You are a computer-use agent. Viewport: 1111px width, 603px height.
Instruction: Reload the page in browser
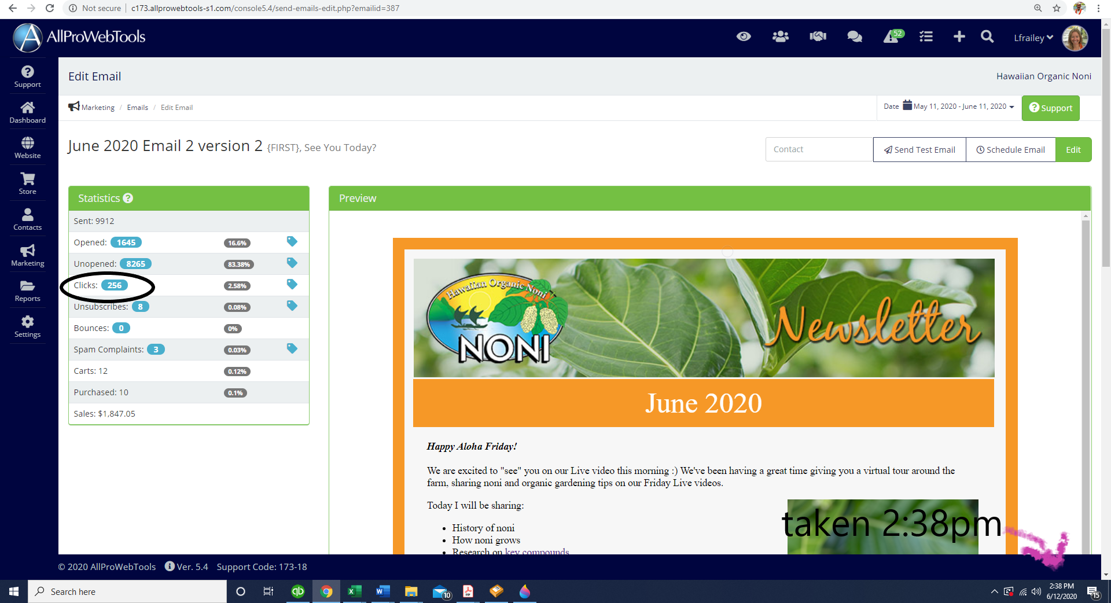[x=50, y=8]
